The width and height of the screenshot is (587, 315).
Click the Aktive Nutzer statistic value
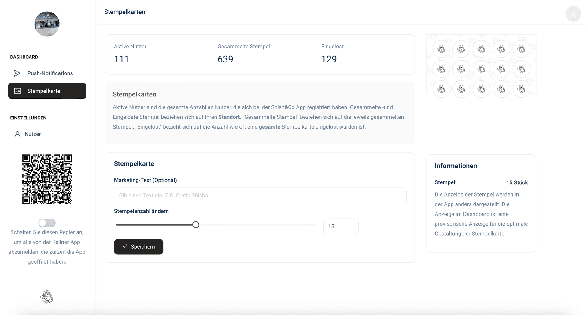(121, 59)
